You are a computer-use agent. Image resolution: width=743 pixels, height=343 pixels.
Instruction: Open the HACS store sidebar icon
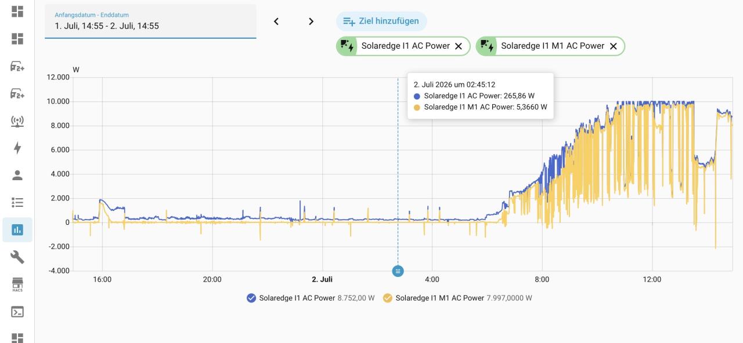coord(17,284)
